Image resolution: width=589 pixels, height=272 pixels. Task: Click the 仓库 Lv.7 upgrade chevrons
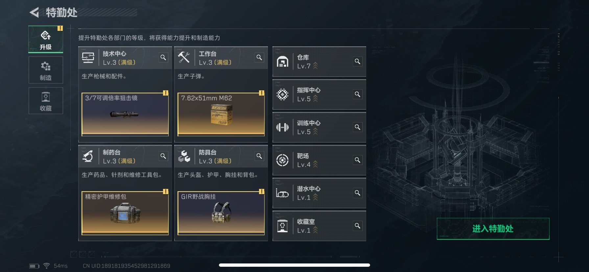tap(315, 66)
